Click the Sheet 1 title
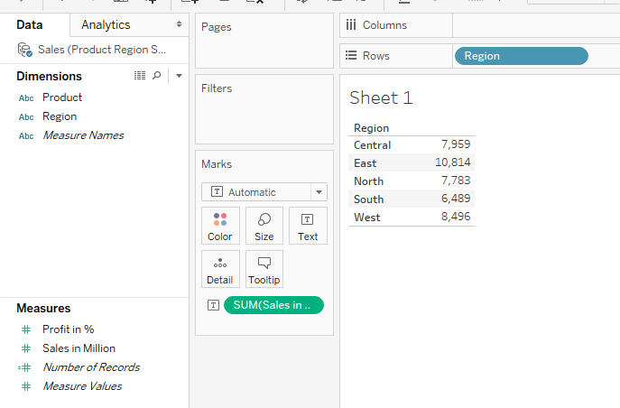This screenshot has height=408, width=620. [381, 98]
